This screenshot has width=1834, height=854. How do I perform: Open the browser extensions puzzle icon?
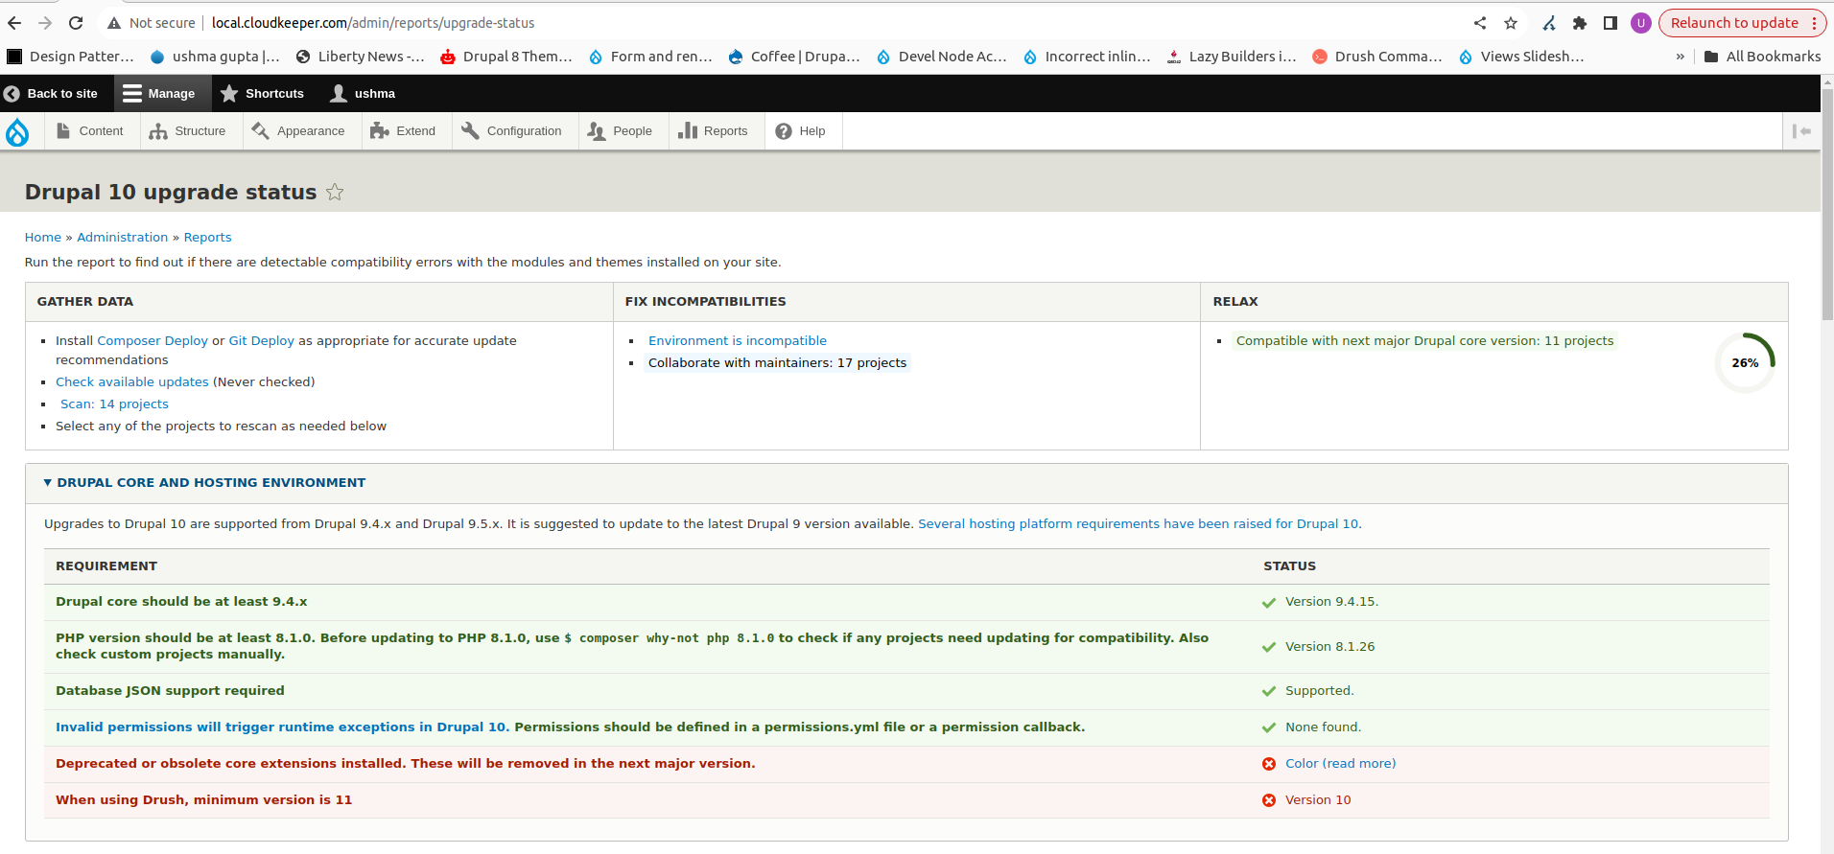pos(1580,23)
